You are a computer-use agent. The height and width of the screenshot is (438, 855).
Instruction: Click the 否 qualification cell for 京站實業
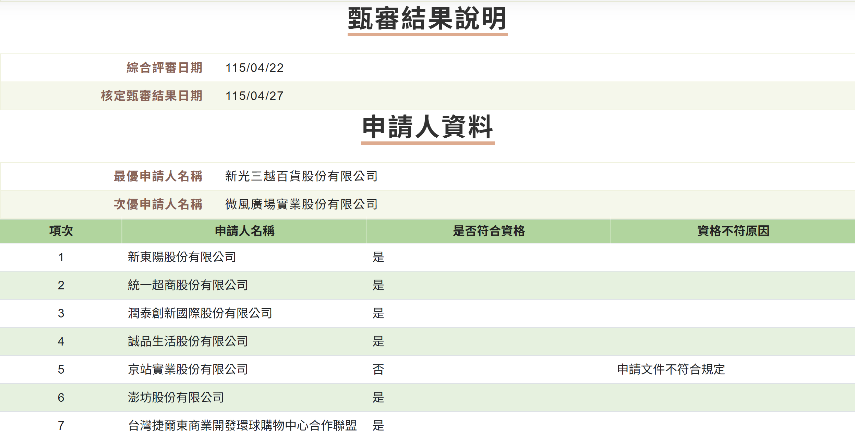(378, 369)
